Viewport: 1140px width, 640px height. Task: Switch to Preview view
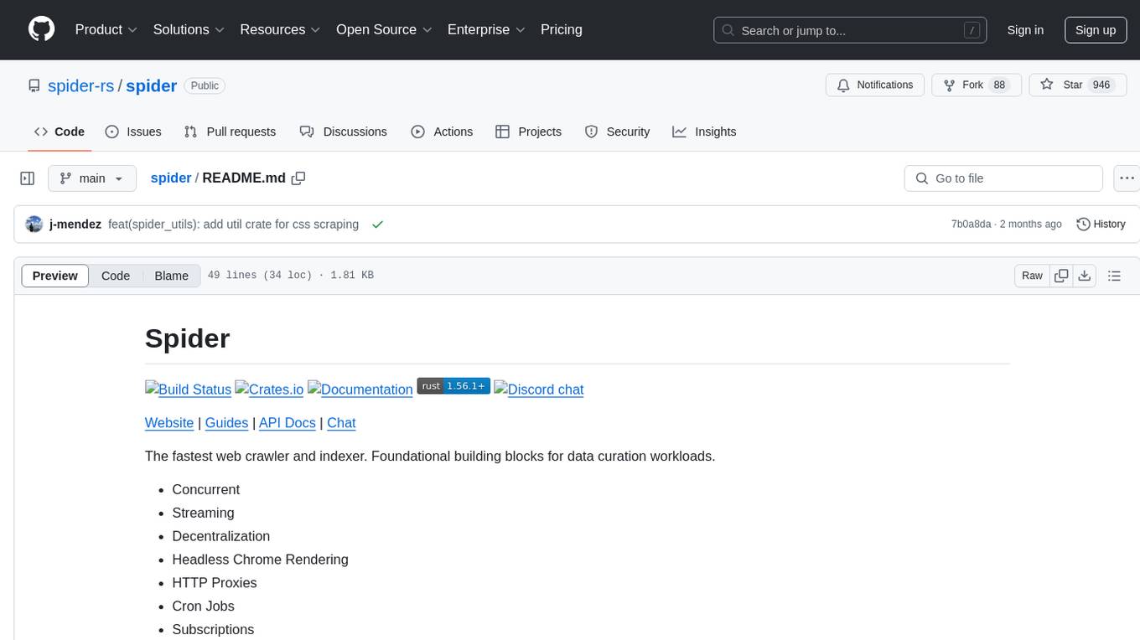click(55, 276)
